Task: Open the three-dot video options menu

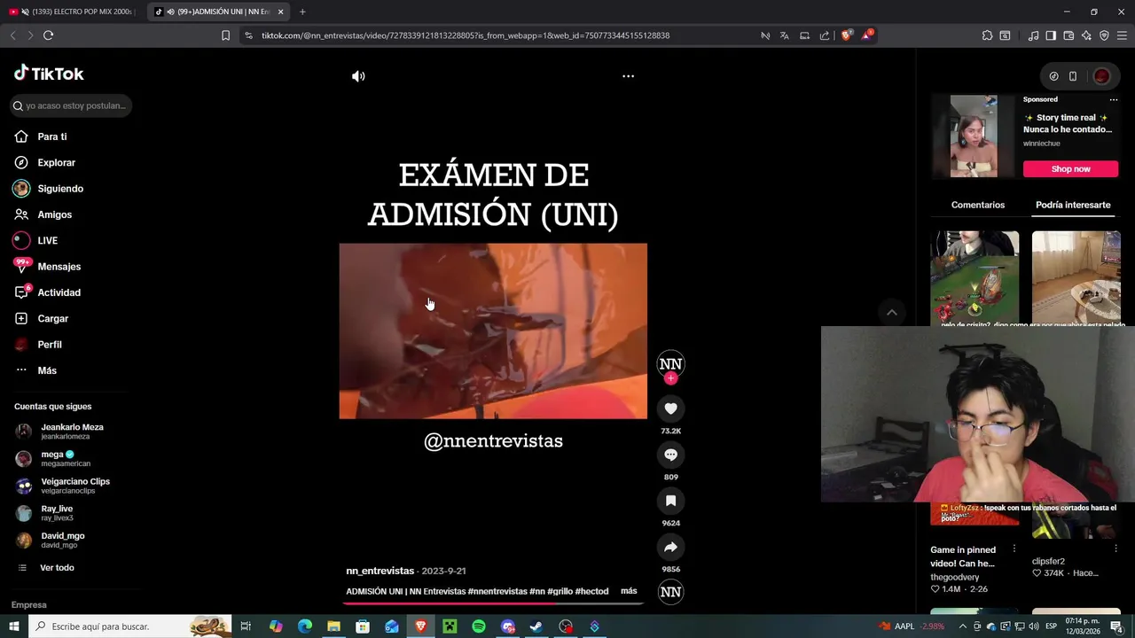Action: pyautogui.click(x=628, y=76)
